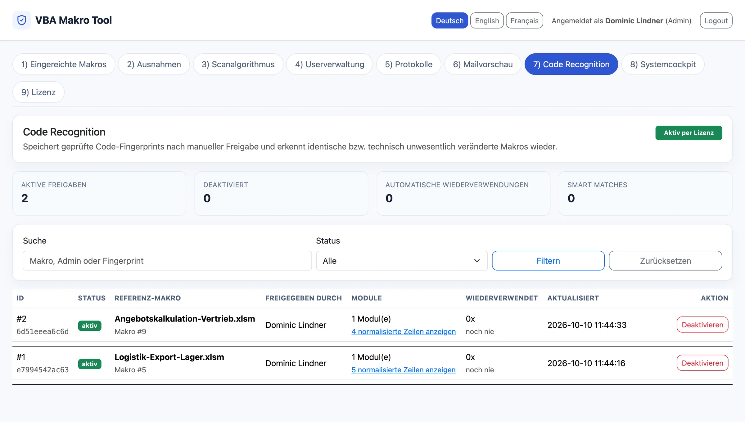Click the Referenz-Makro column header
This screenshot has height=422, width=745.
tap(147, 298)
